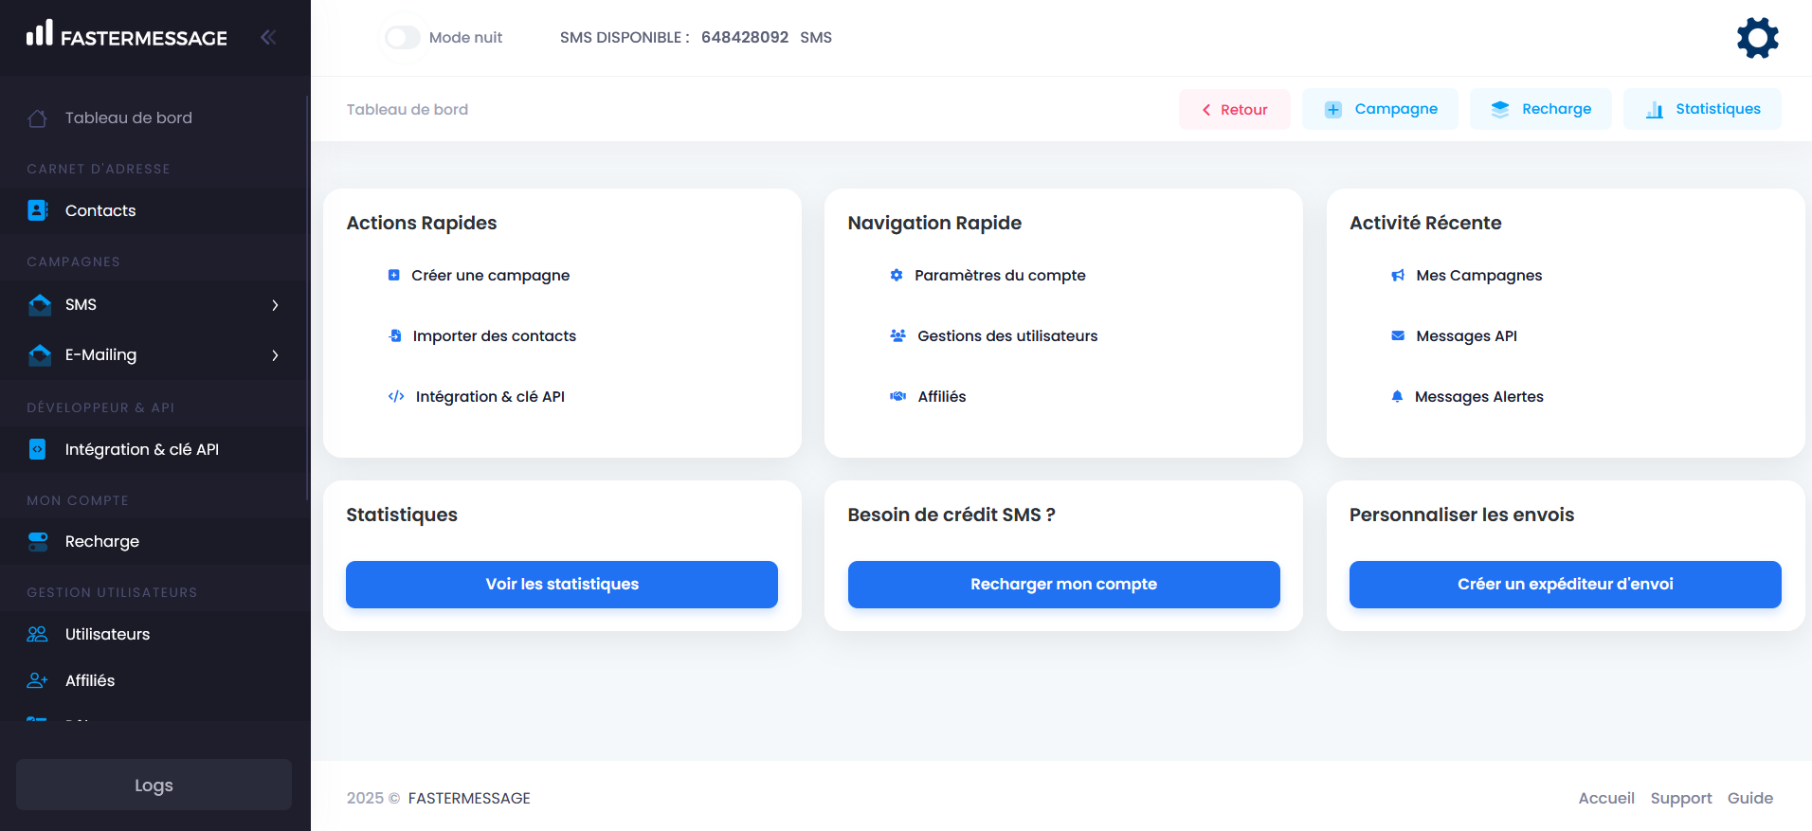Toggle the Mode nuit switch
Image resolution: width=1812 pixels, height=831 pixels.
[x=403, y=38]
